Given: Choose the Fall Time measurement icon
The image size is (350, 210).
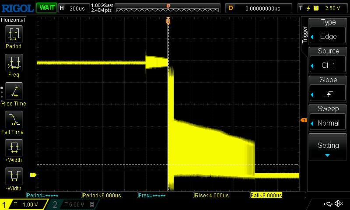Looking at the screenshot, I should [x=14, y=122].
